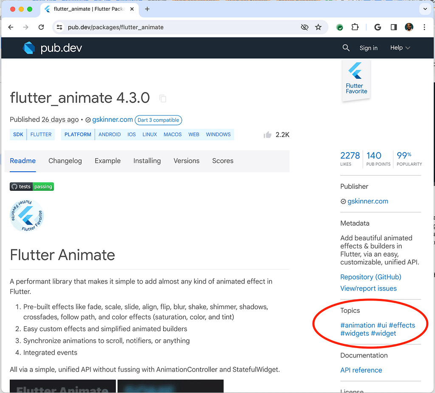This screenshot has height=393, width=435.
Task: Open a new browser tab
Action: 147,9
